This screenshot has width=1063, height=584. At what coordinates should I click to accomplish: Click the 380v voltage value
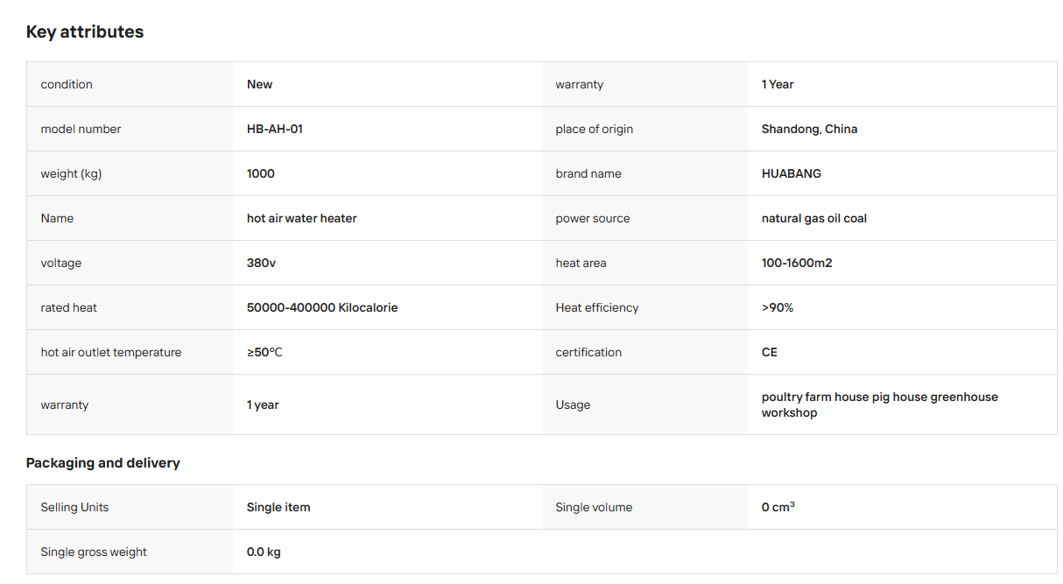[261, 263]
